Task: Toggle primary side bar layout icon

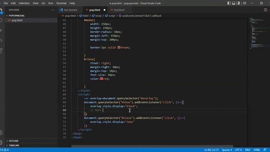Action: (x=229, y=3)
